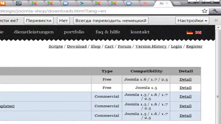Click the Compatibility column header
Image resolution: width=221 pixels, height=124 pixels.
click(146, 71)
